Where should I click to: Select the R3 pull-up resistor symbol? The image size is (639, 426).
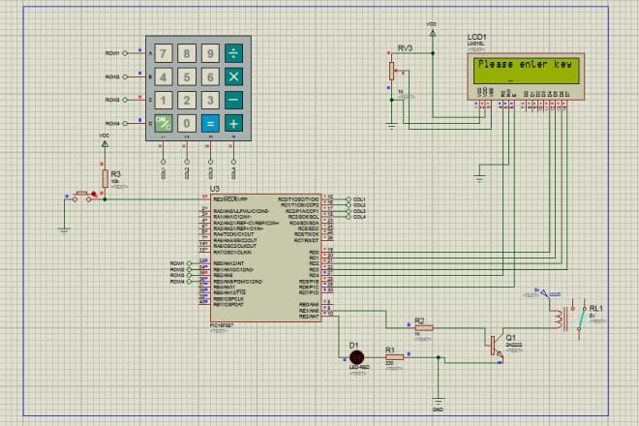(105, 178)
